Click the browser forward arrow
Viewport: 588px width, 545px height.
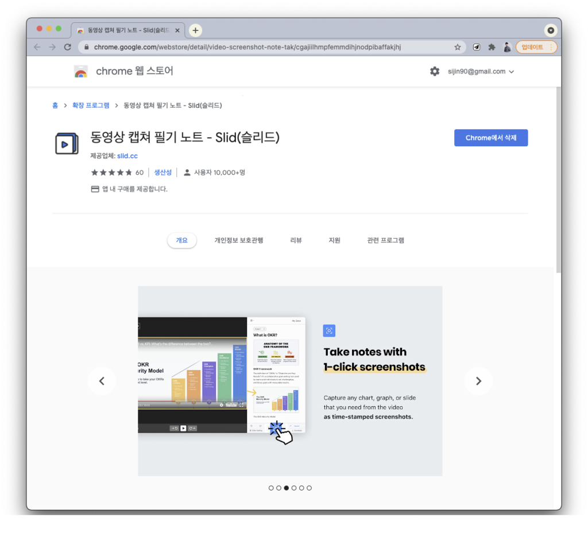pyautogui.click(x=52, y=47)
